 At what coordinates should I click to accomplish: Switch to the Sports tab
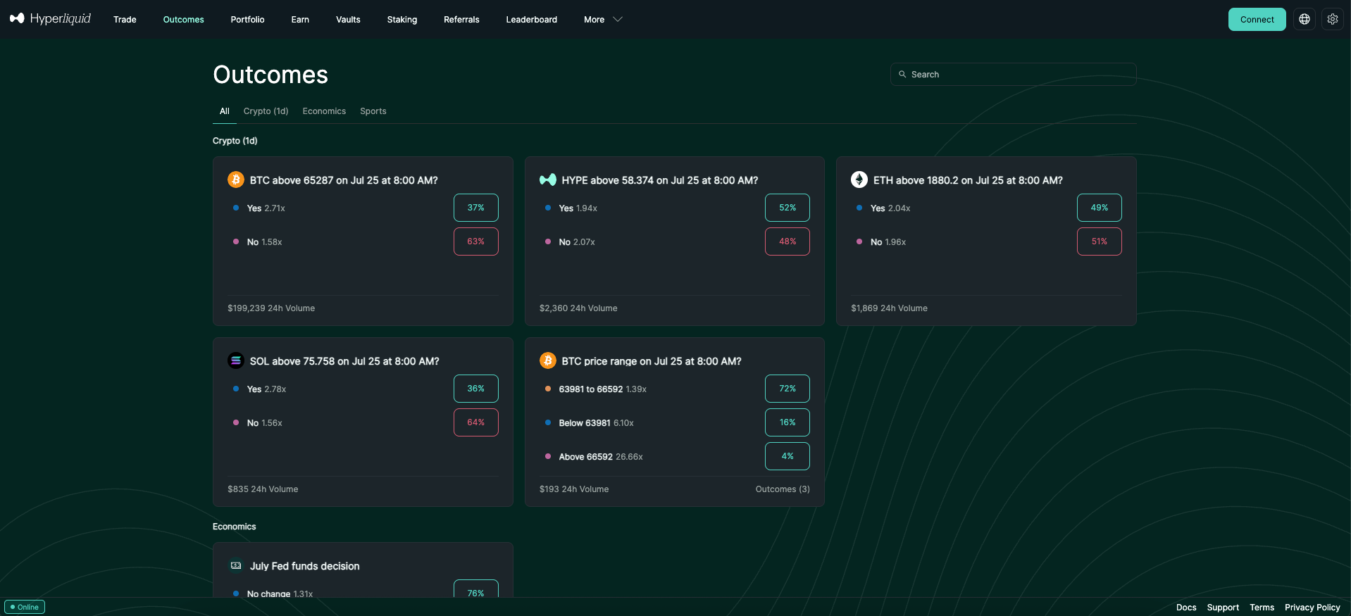pos(373,111)
